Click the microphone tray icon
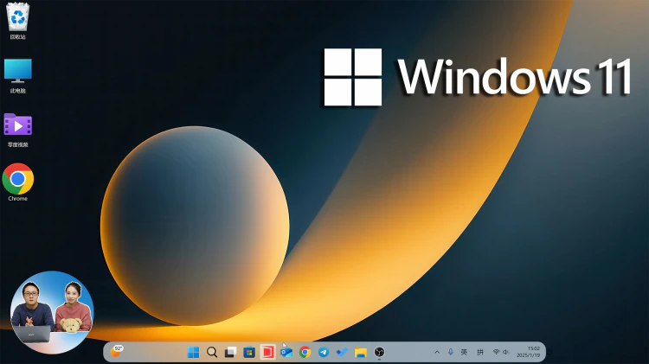The image size is (649, 364). [451, 353]
